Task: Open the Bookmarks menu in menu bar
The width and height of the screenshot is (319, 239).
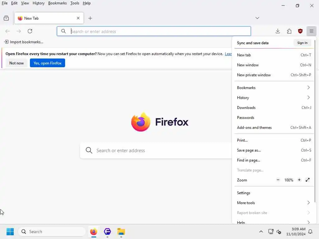Action: pos(57,3)
